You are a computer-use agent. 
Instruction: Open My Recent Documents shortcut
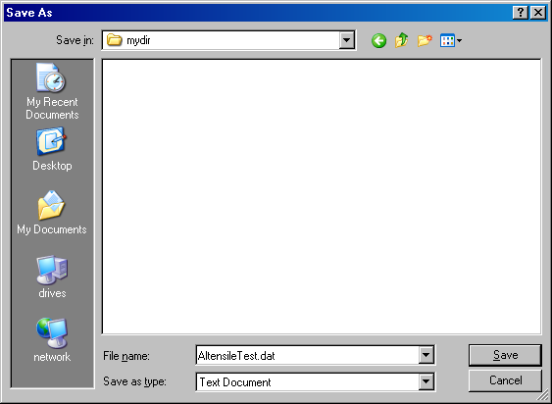click(x=52, y=91)
